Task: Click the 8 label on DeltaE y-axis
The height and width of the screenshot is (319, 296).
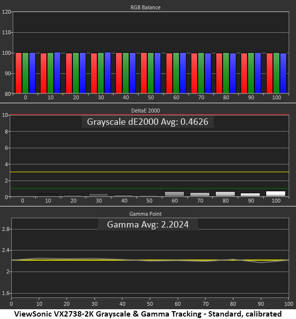Action: [x=6, y=132]
